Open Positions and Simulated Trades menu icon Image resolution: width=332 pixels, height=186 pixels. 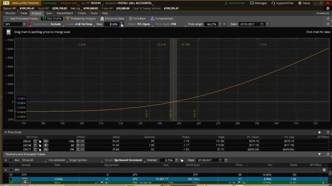328,154
